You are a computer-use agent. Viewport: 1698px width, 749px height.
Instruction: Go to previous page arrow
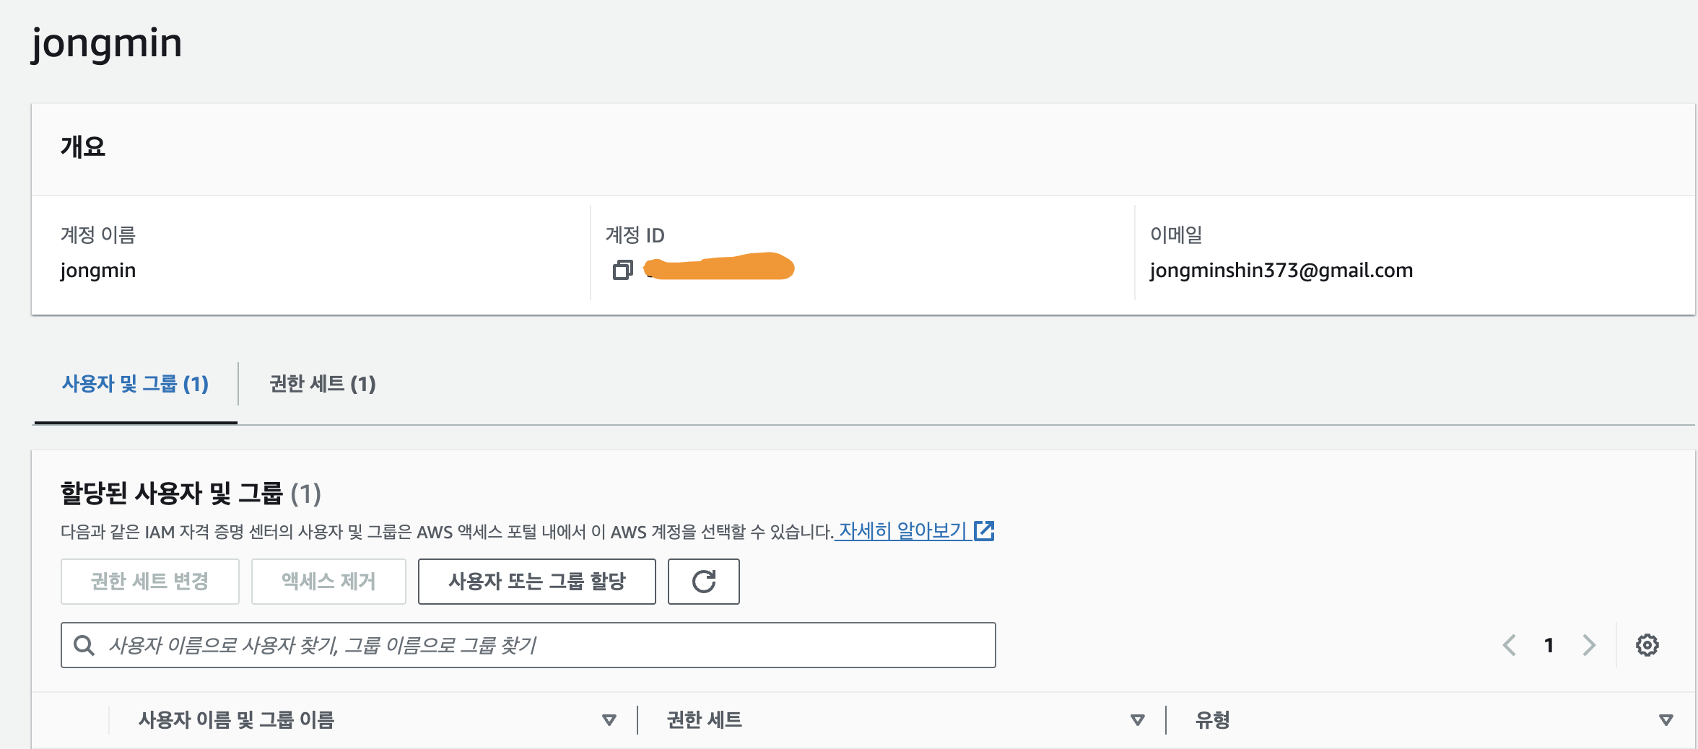(1509, 645)
